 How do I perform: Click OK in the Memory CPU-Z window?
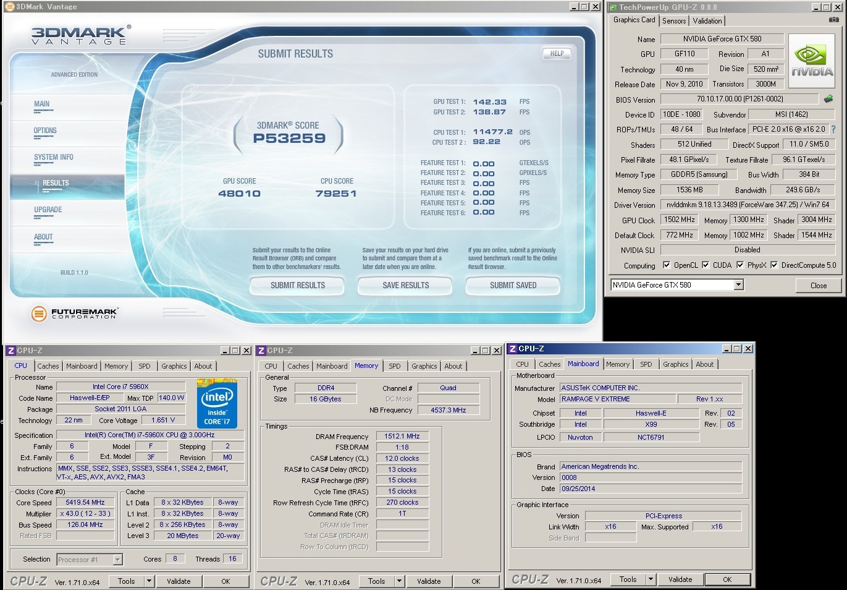pyautogui.click(x=476, y=581)
